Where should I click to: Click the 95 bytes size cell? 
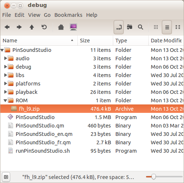point(101,151)
